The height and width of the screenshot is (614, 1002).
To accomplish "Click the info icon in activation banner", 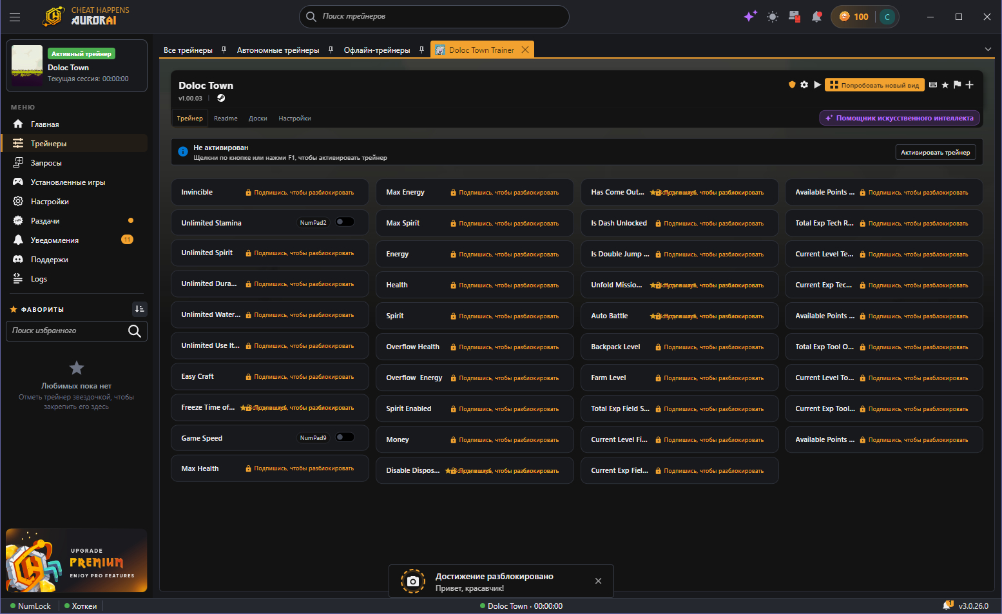I will pyautogui.click(x=183, y=152).
